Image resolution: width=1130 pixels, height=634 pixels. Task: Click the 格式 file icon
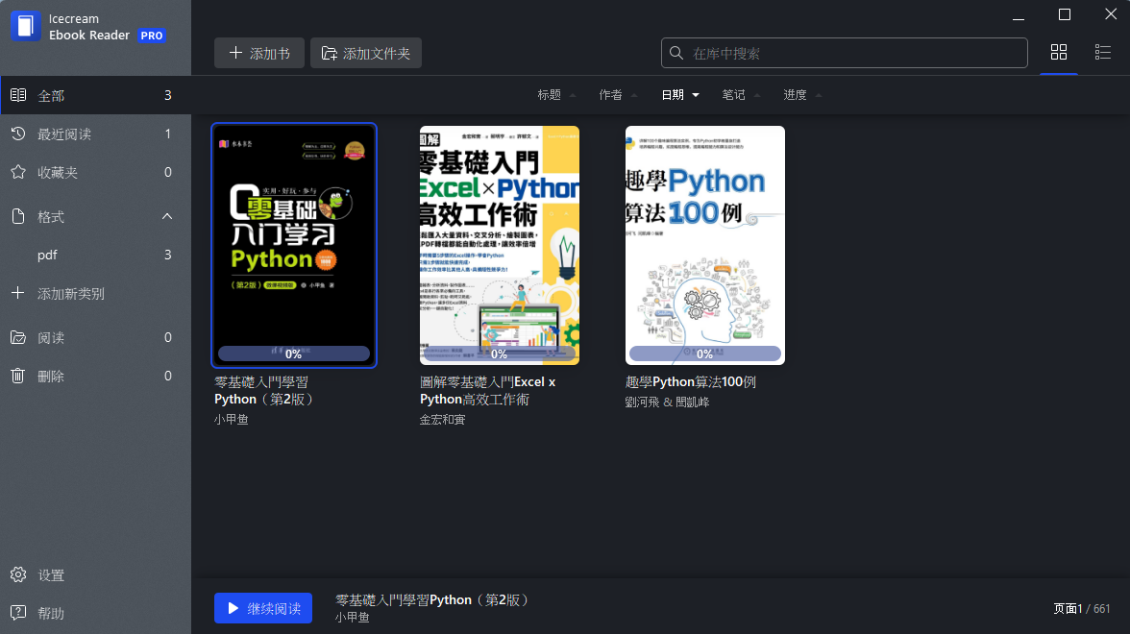[18, 216]
